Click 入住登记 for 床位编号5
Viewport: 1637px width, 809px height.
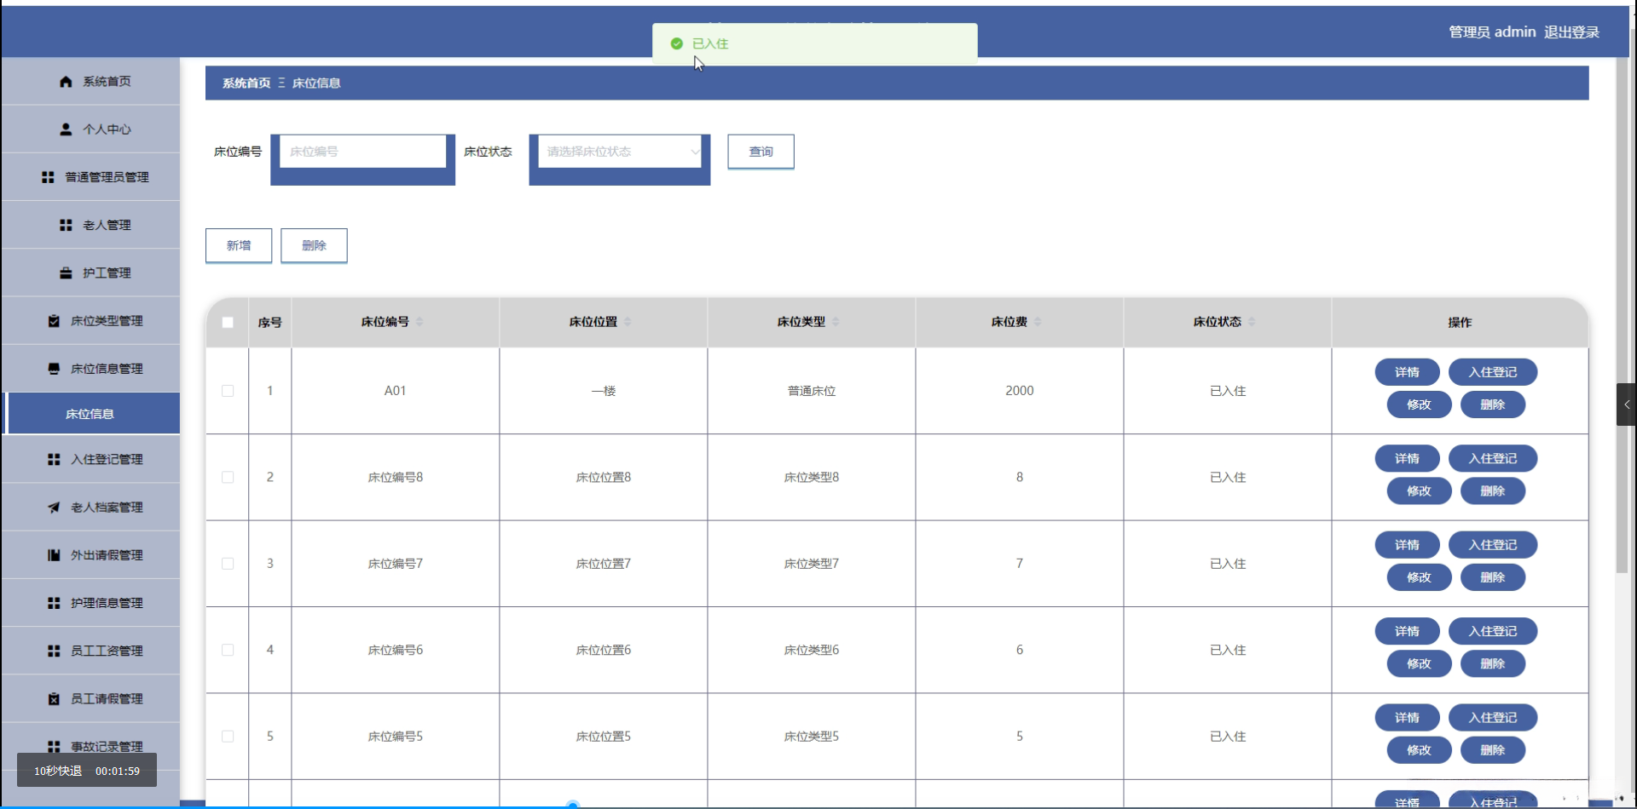(1493, 718)
